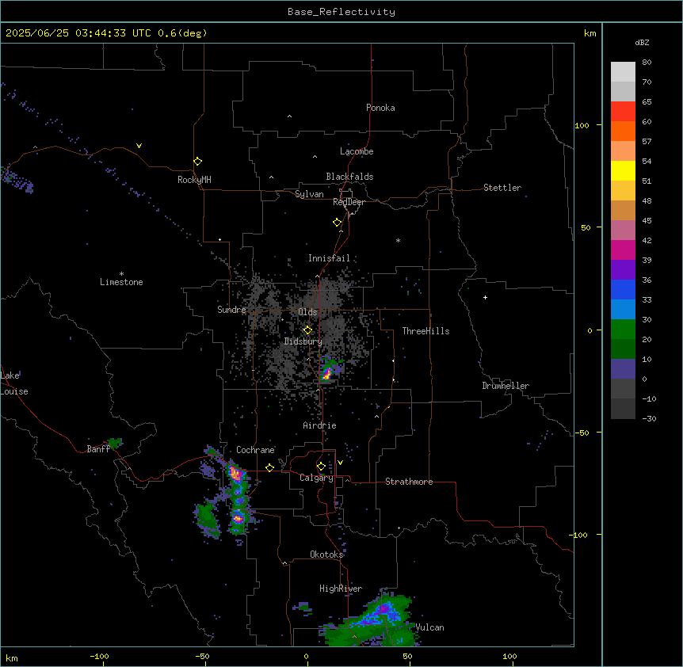Pick the 65-60 dBZ red legend swatch
Screen dimensions: 683x667
tap(623, 112)
